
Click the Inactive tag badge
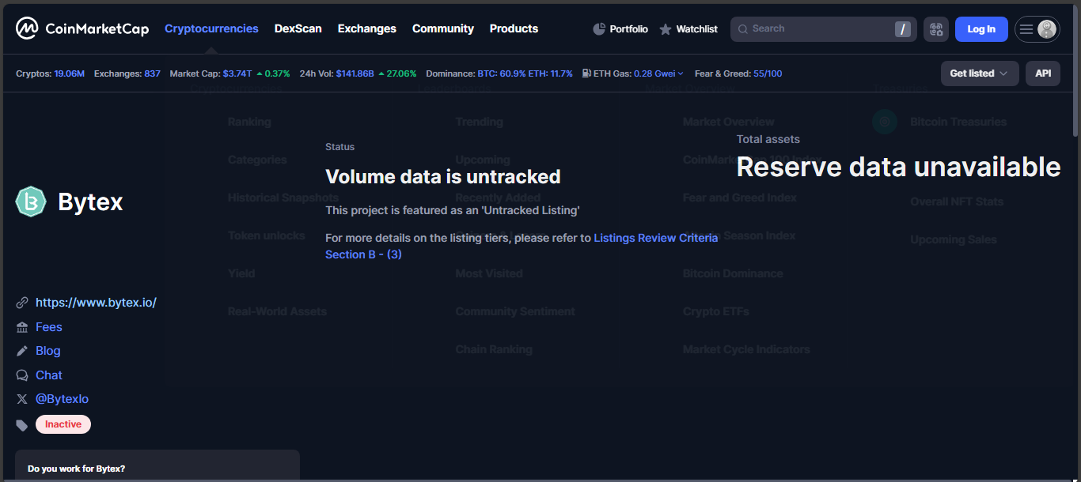pos(63,424)
